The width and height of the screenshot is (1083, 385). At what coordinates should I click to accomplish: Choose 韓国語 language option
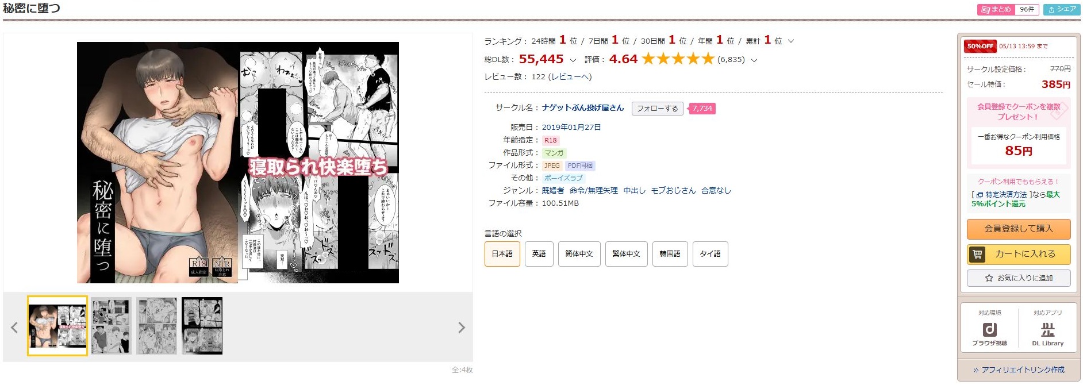pos(670,254)
